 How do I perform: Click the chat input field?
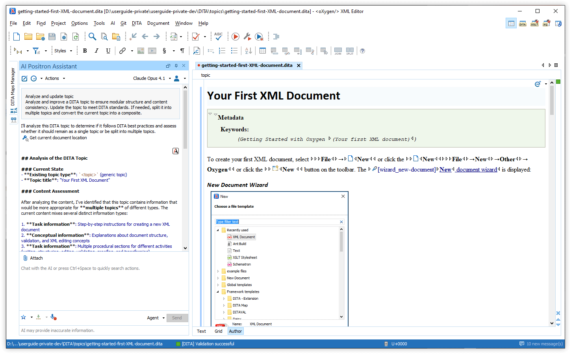(104, 287)
